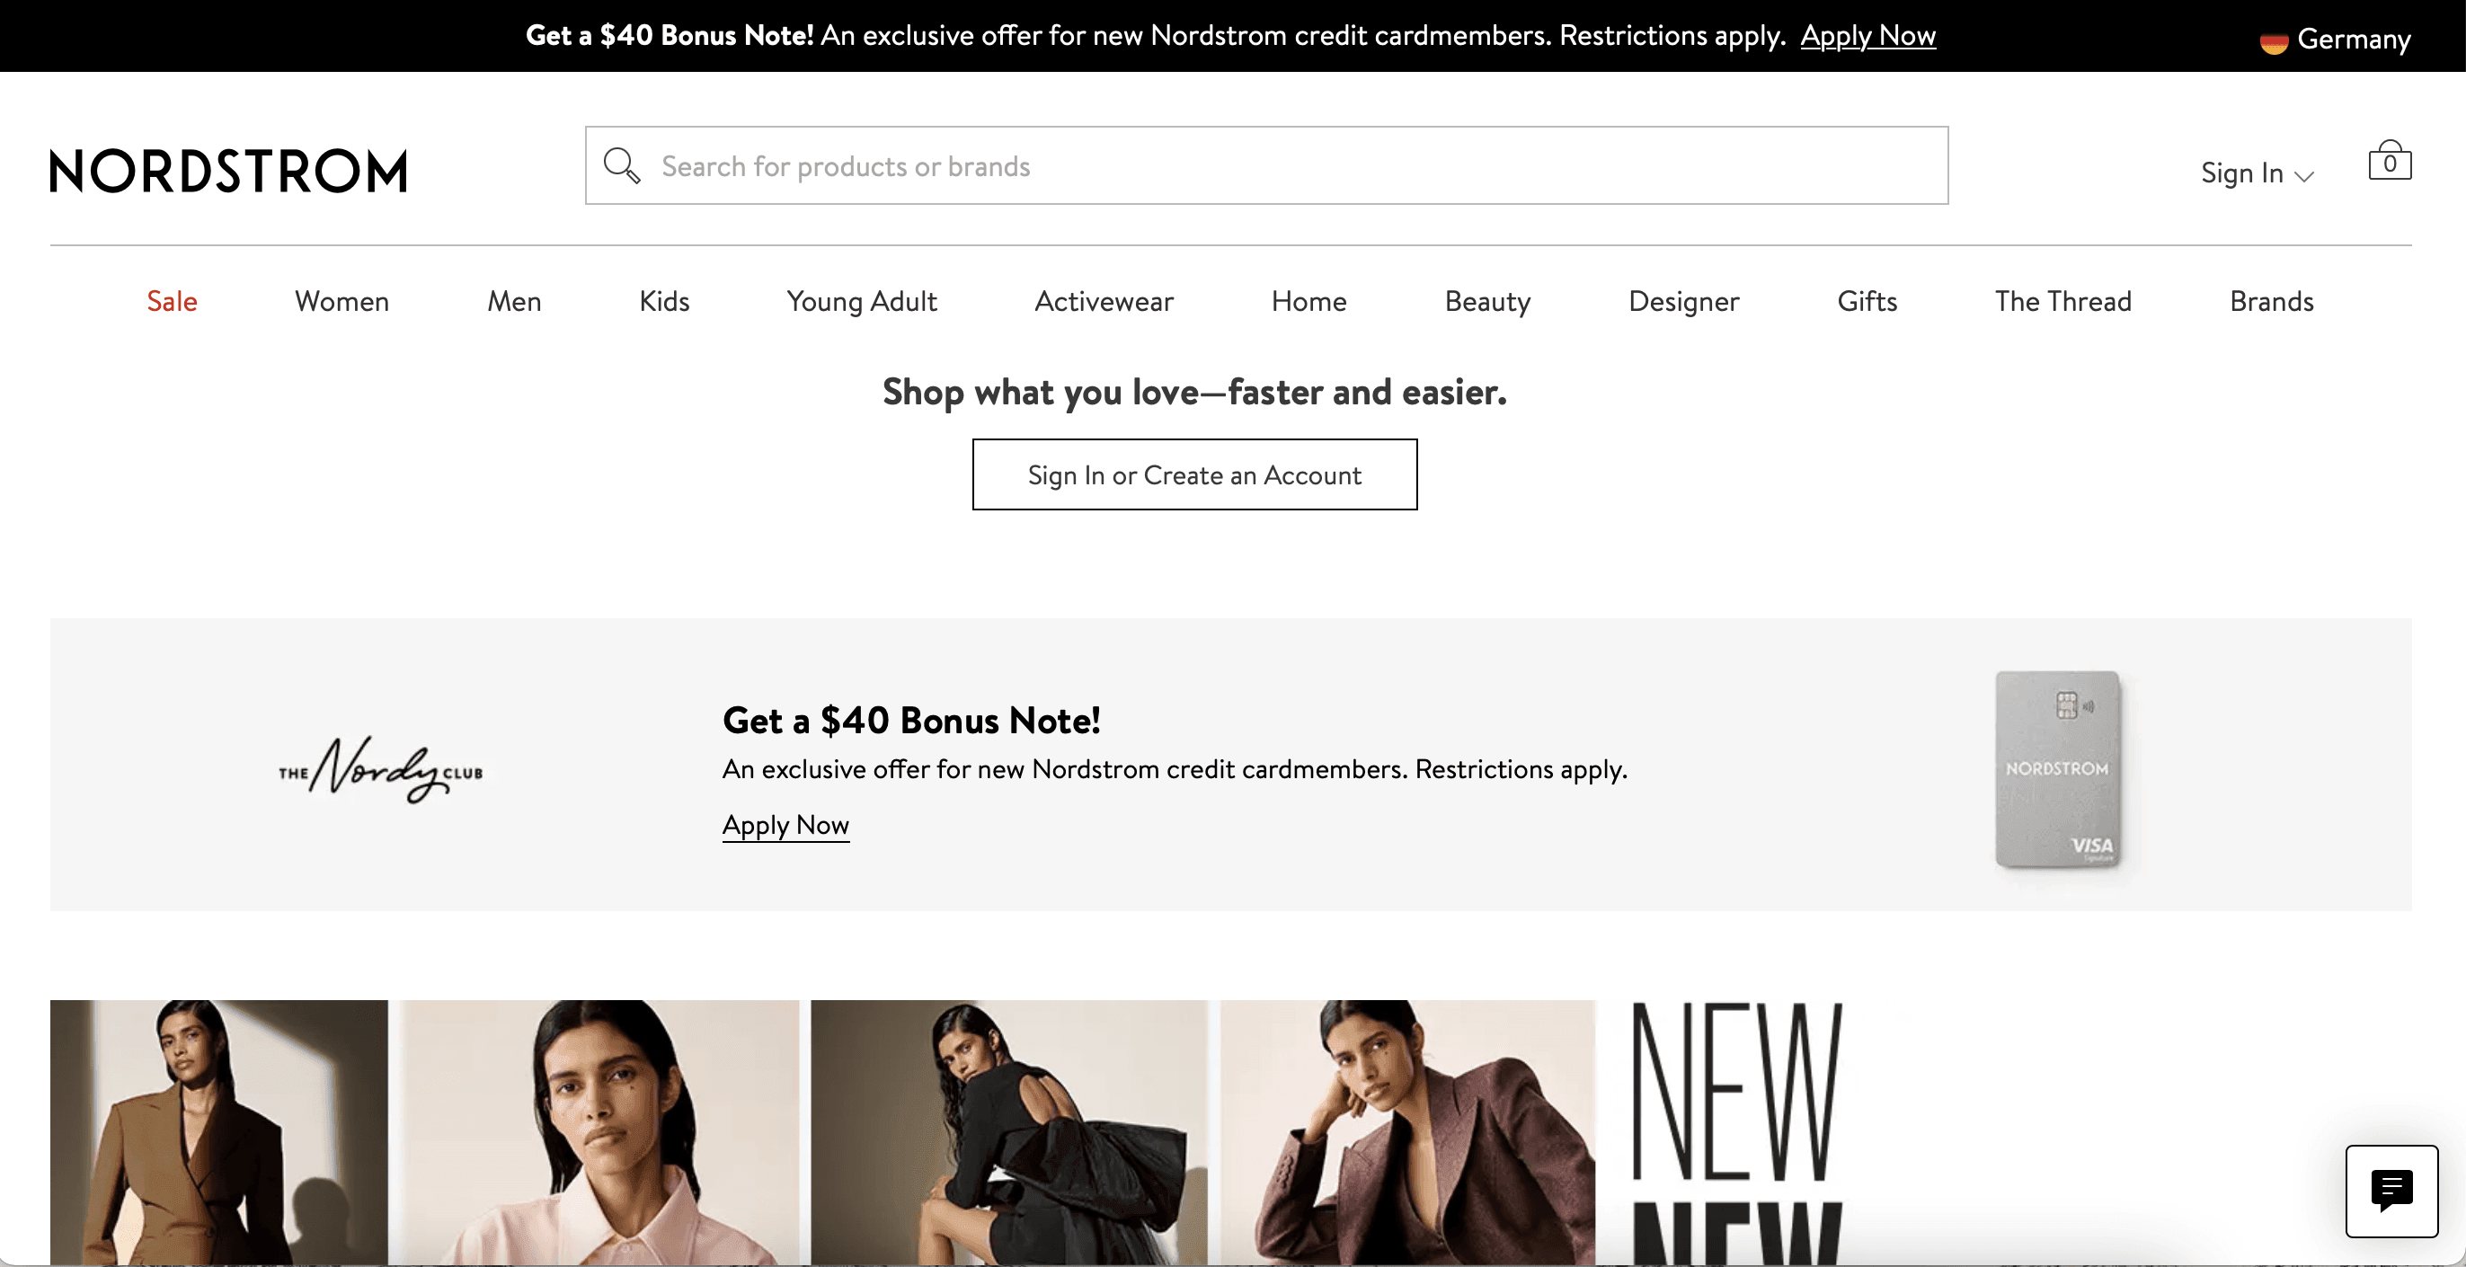This screenshot has width=2466, height=1267.
Task: Click Apply Now under Bonus Note offer
Action: 786,825
